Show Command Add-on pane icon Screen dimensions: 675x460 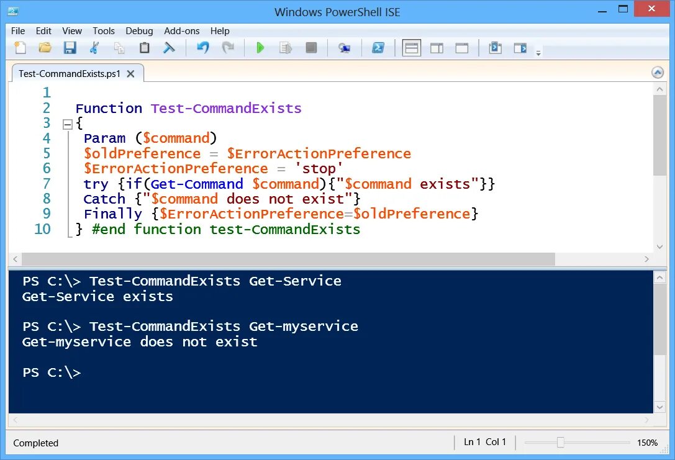pyautogui.click(x=520, y=47)
